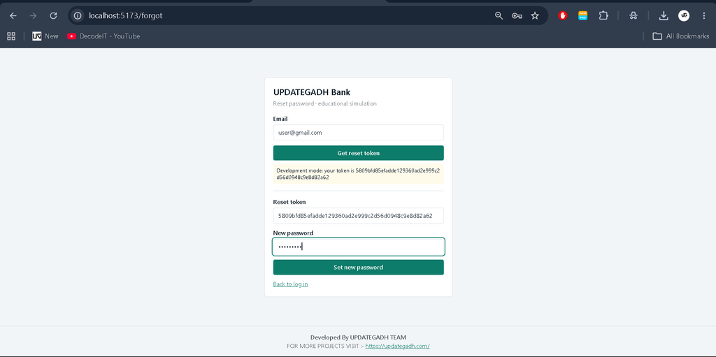716x357 pixels.
Task: Open the zoom magnifier icon in address bar
Action: coord(499,15)
